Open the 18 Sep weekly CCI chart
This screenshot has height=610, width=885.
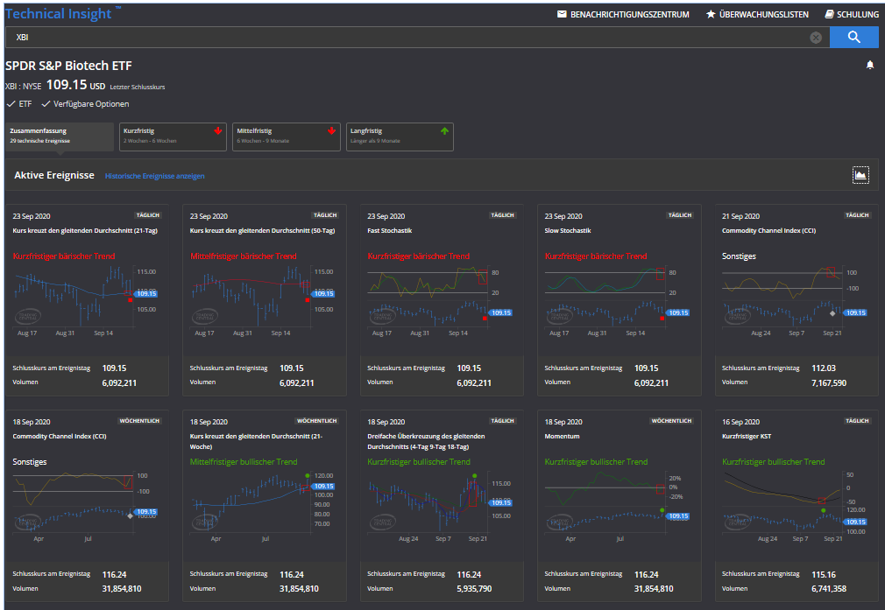tap(87, 506)
